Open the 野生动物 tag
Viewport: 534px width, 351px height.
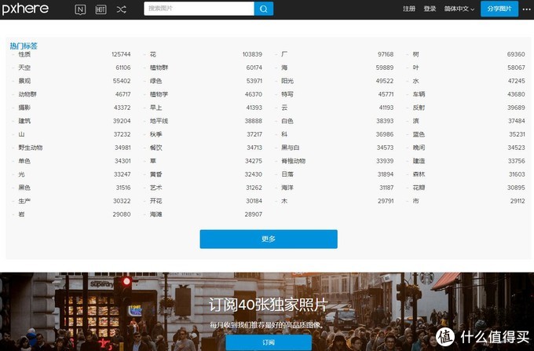(31, 148)
